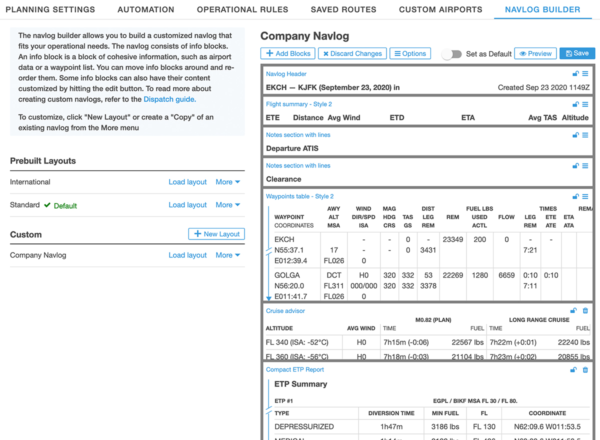Click the Navlog Header block title
This screenshot has width=600, height=440.
[x=286, y=74]
